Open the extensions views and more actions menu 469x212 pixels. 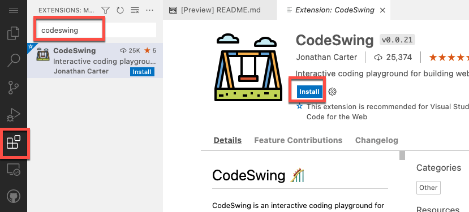[x=149, y=11]
